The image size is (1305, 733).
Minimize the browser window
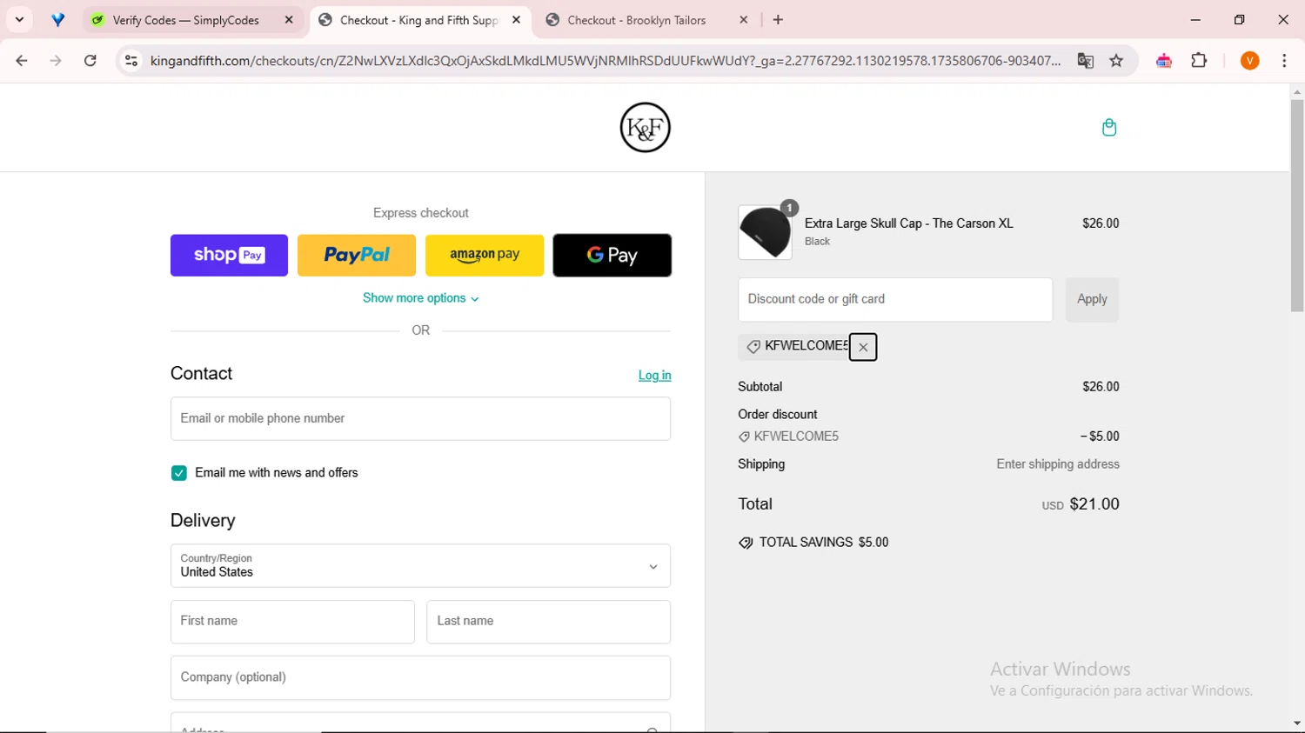click(1195, 20)
